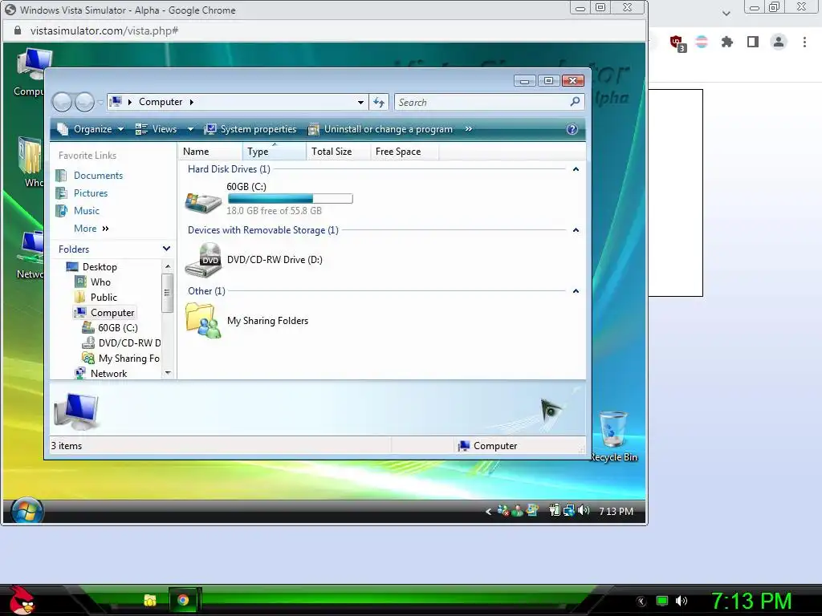
Task: Sort by Type column header
Action: 275,152
